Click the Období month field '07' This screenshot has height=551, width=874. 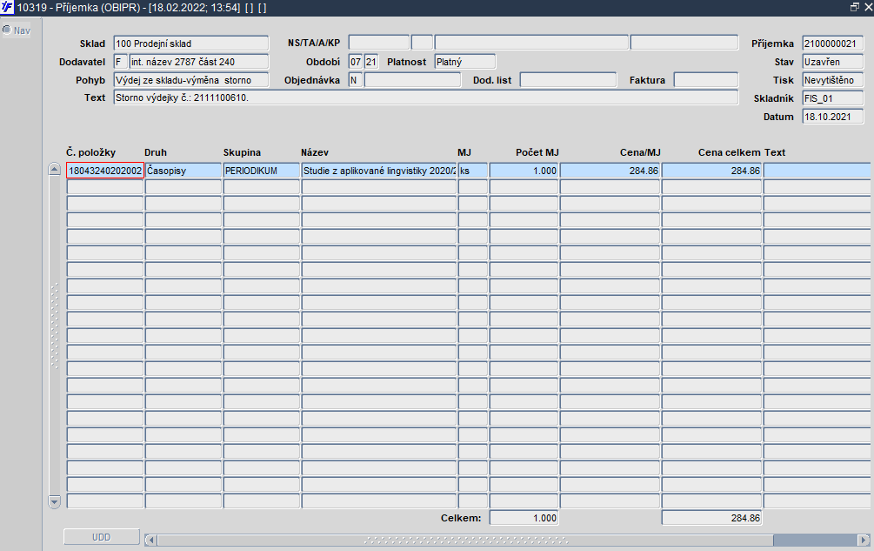click(x=356, y=62)
